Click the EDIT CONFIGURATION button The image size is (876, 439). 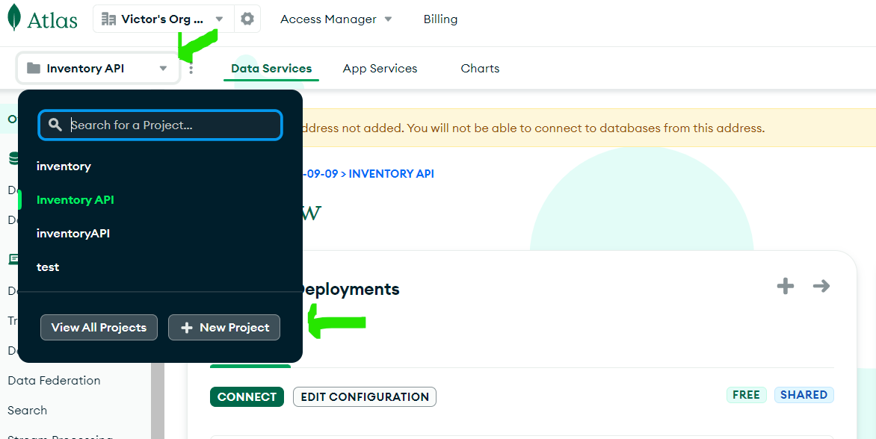click(365, 396)
